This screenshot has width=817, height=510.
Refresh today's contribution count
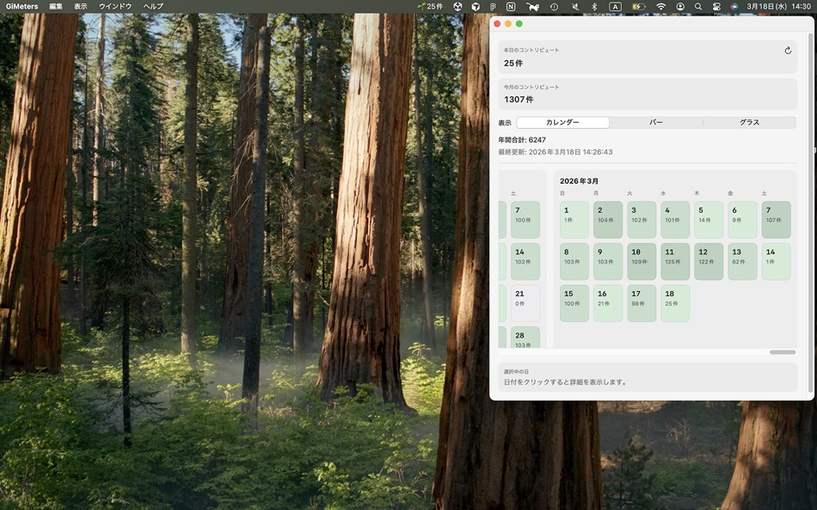[788, 50]
